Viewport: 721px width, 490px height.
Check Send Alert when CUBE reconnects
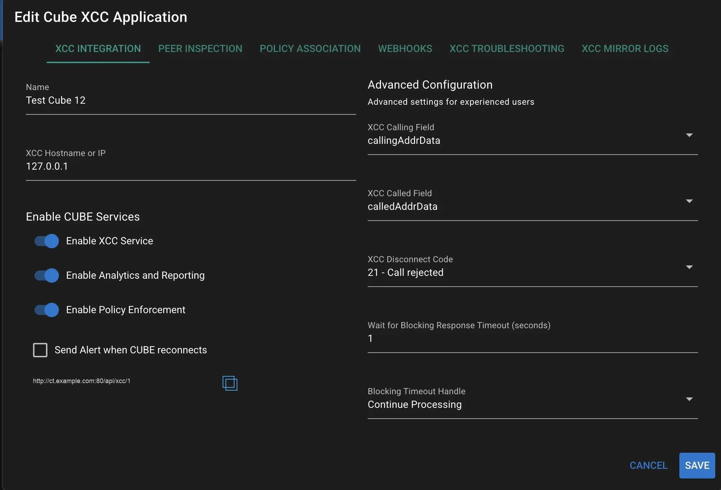40,350
